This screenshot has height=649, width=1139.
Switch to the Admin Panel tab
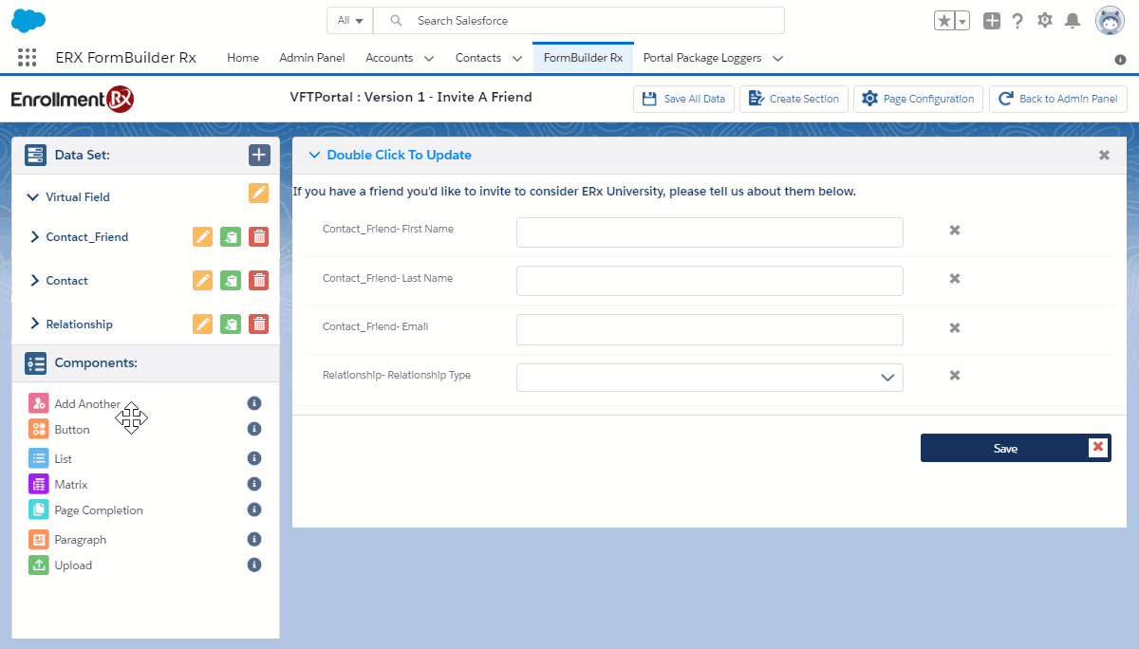(311, 58)
